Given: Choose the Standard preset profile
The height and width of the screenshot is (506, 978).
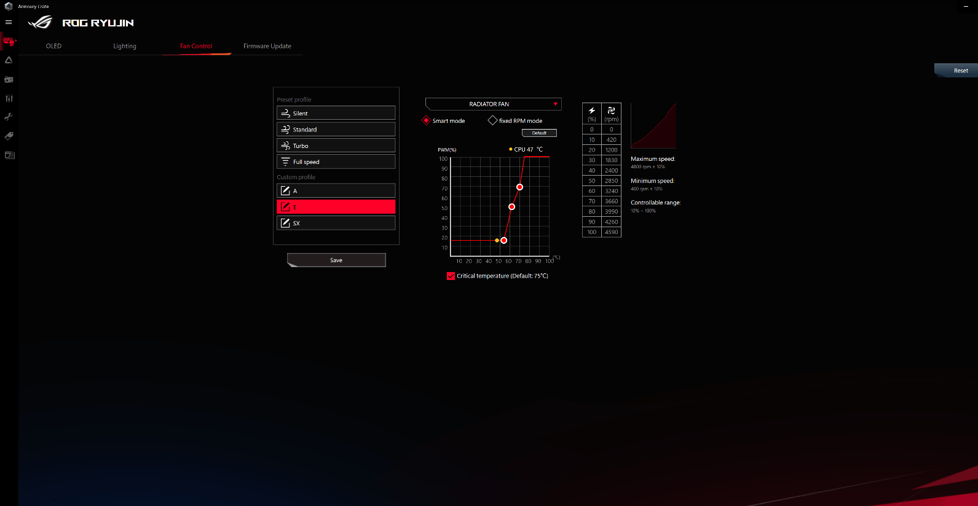Looking at the screenshot, I should coord(336,130).
